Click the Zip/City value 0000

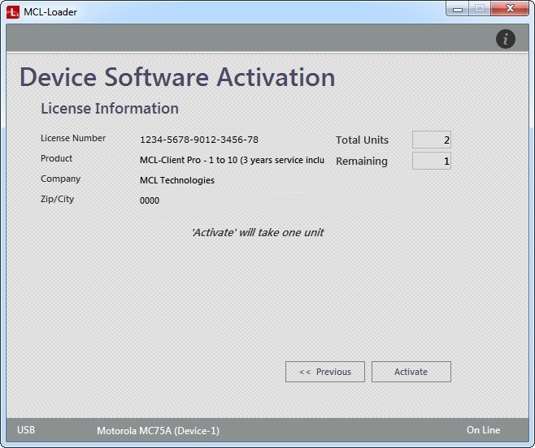(x=150, y=200)
